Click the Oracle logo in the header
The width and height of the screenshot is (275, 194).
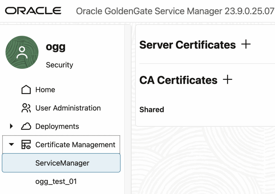coord(33,11)
